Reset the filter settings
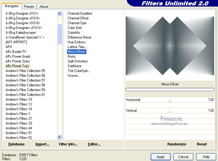Viewport: 218px width, 161px height. [x=202, y=144]
